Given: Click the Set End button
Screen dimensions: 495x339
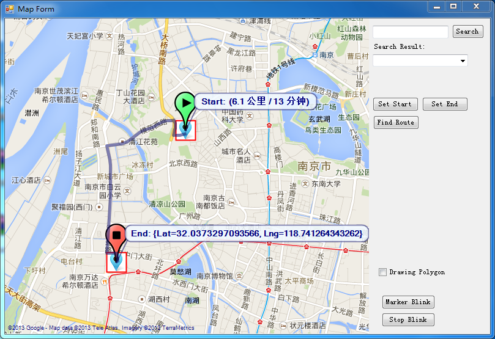Looking at the screenshot, I should pyautogui.click(x=445, y=104).
